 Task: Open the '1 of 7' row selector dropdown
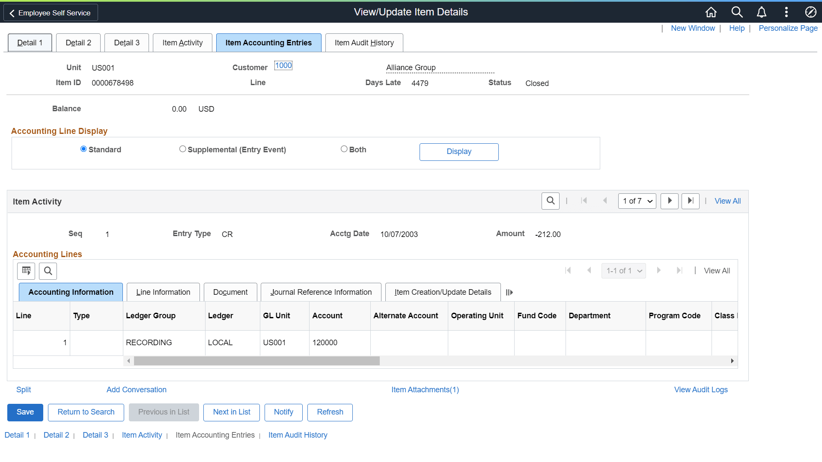point(637,201)
